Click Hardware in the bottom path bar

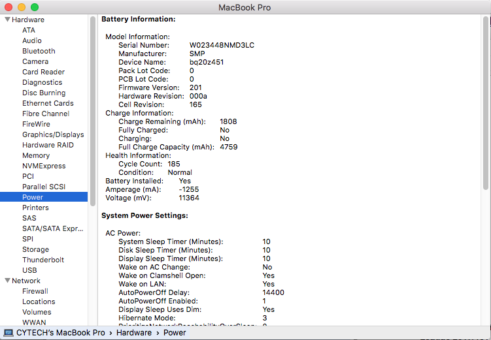(x=134, y=333)
